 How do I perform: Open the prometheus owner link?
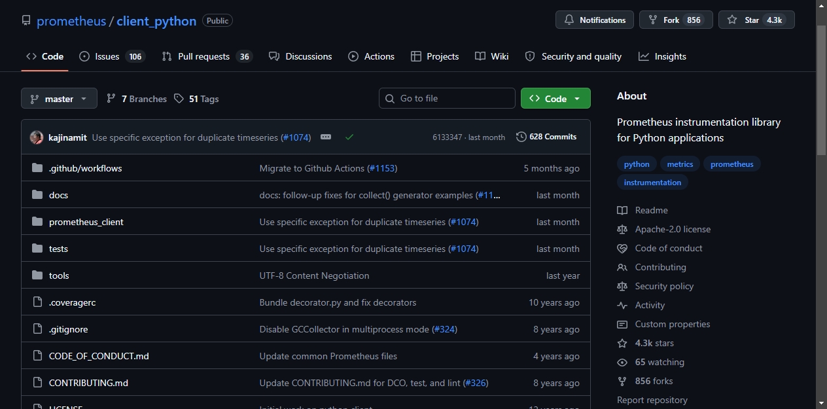[x=71, y=21]
